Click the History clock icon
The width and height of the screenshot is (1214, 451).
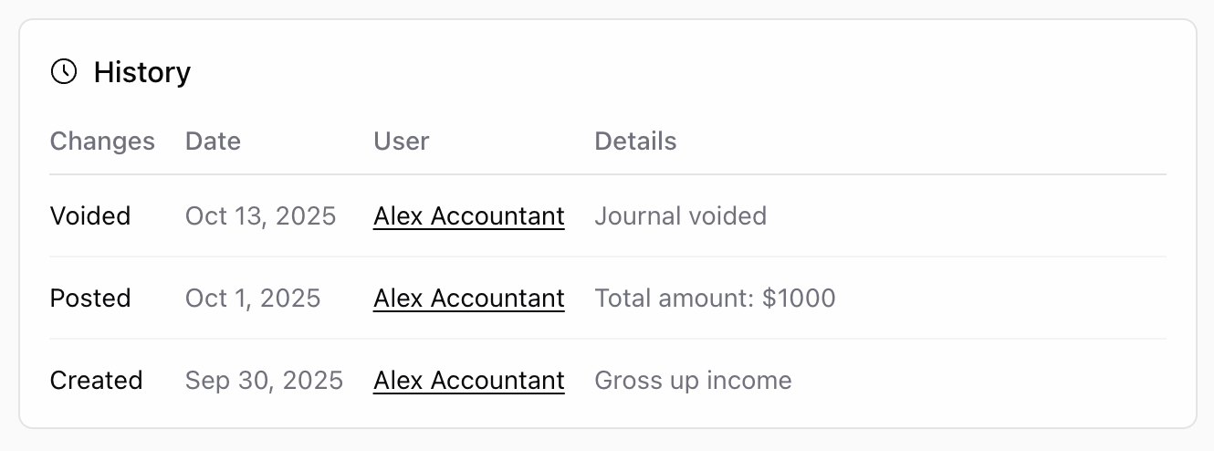click(64, 72)
